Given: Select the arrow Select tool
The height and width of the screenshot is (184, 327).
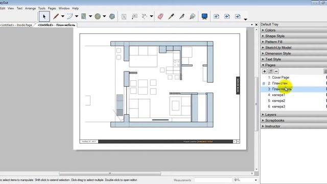Looking at the screenshot, I should (44, 16).
